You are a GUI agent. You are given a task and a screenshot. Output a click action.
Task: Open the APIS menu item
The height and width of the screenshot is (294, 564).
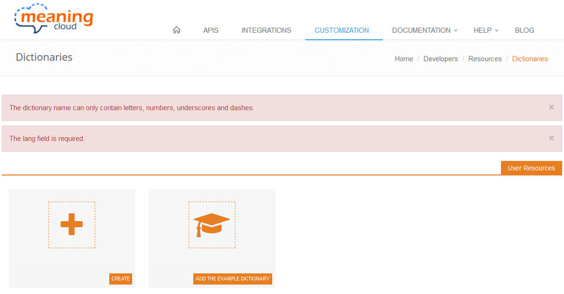pos(210,30)
